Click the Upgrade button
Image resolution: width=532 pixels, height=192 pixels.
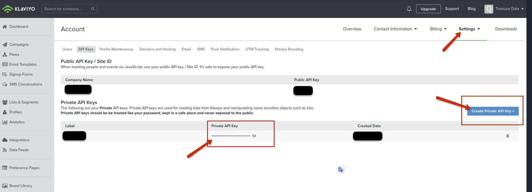pyautogui.click(x=428, y=9)
